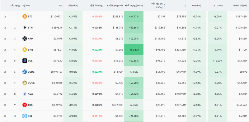Image resolution: width=249 pixels, height=122 pixels.
Task: Toggle the favorite star for SOL row
Action: pos(5,61)
